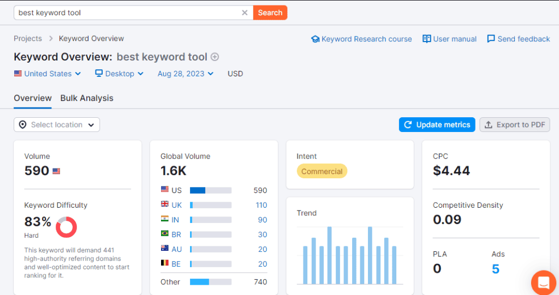
Task: Click the location pin icon
Action: tap(22, 125)
